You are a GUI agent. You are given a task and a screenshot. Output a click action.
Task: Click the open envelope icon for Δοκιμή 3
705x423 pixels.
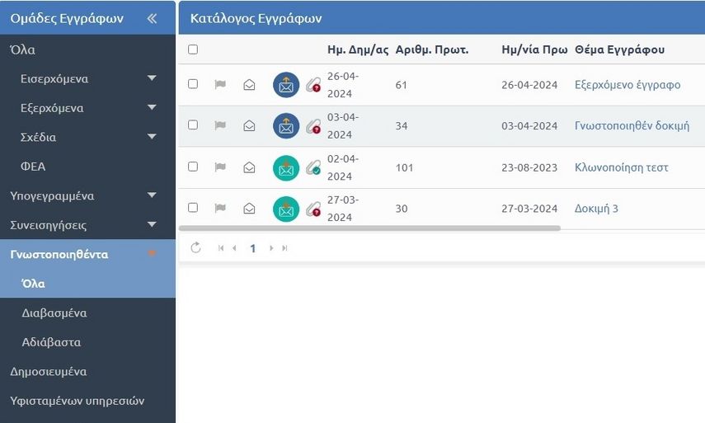coord(249,209)
